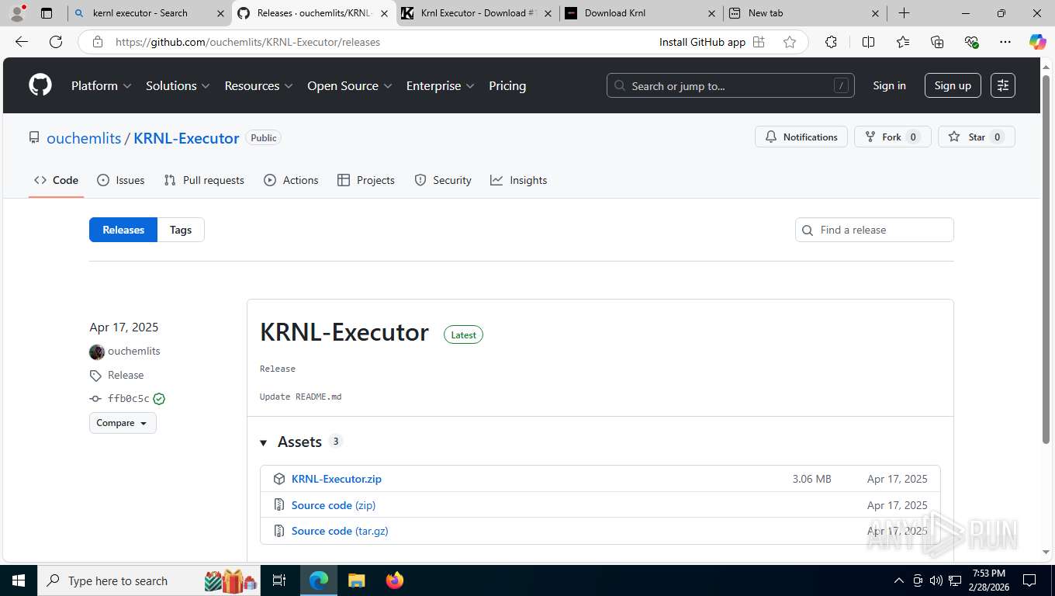Screen dimensions: 1055x596
Task: Expand the Enterprise menu
Action: click(440, 86)
